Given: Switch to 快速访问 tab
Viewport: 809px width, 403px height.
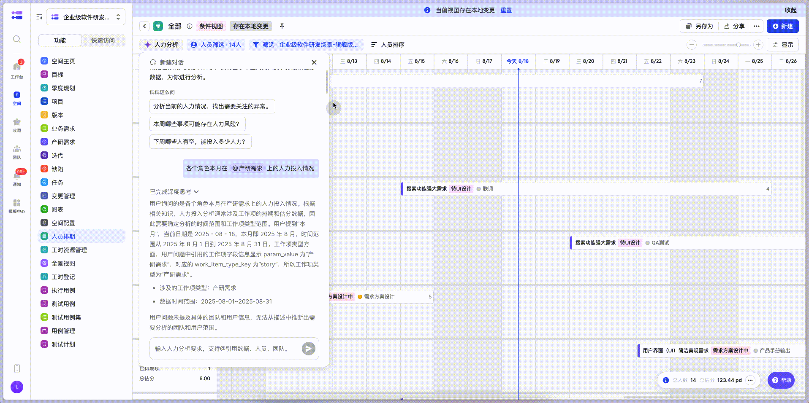Looking at the screenshot, I should click(103, 40).
